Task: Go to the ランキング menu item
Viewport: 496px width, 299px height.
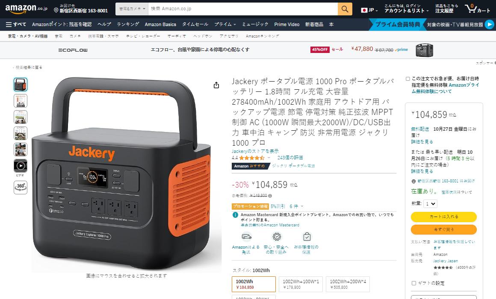Action: coord(128,24)
